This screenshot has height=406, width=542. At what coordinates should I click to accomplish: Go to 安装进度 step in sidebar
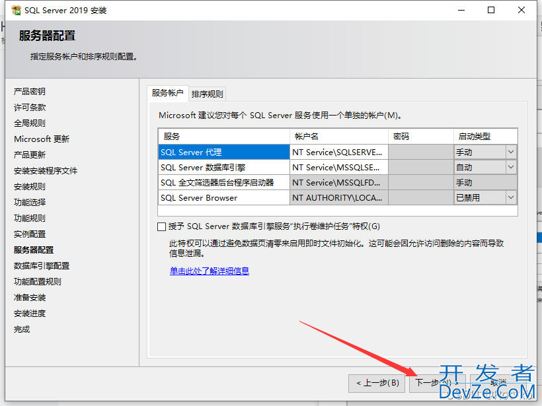click(30, 314)
